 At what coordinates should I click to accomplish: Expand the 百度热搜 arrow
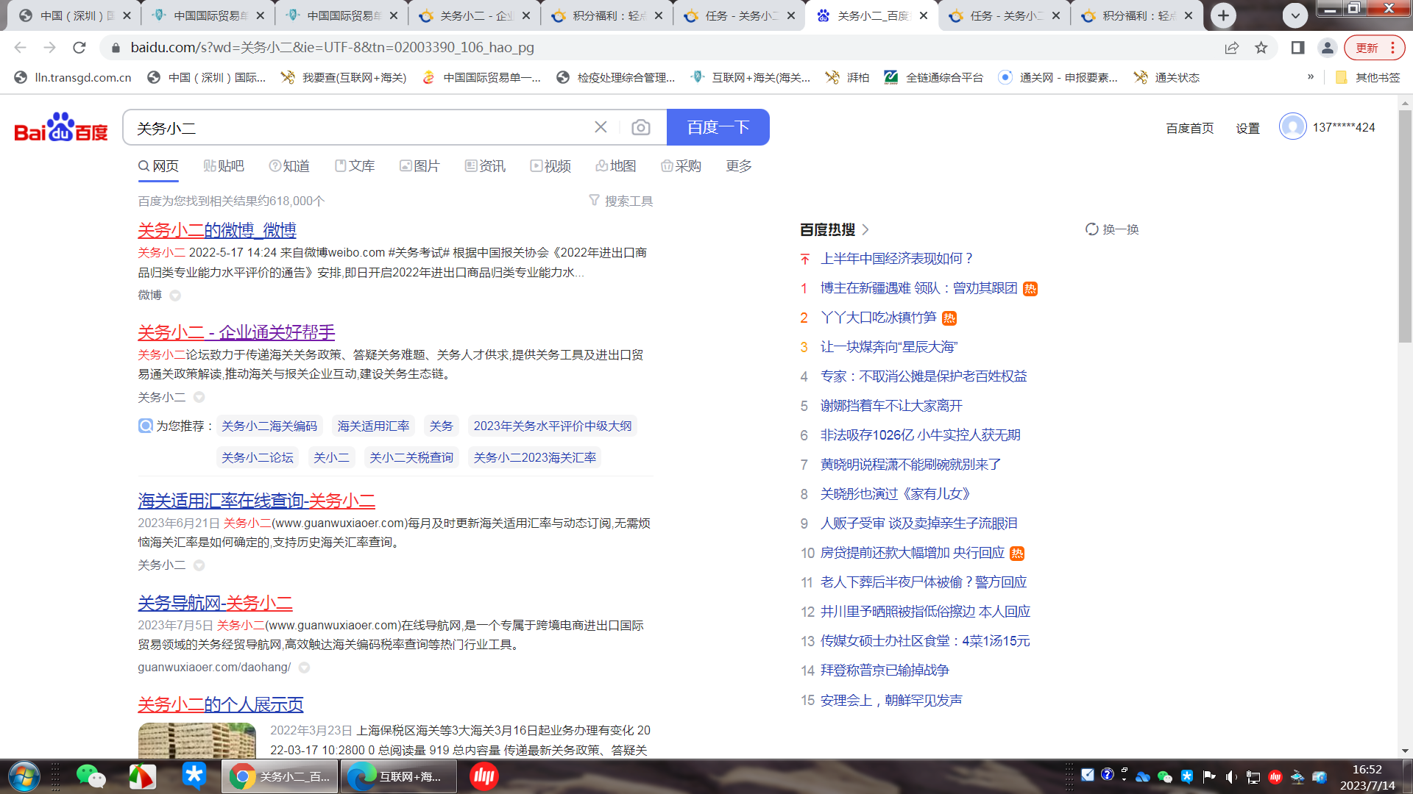[x=865, y=229]
